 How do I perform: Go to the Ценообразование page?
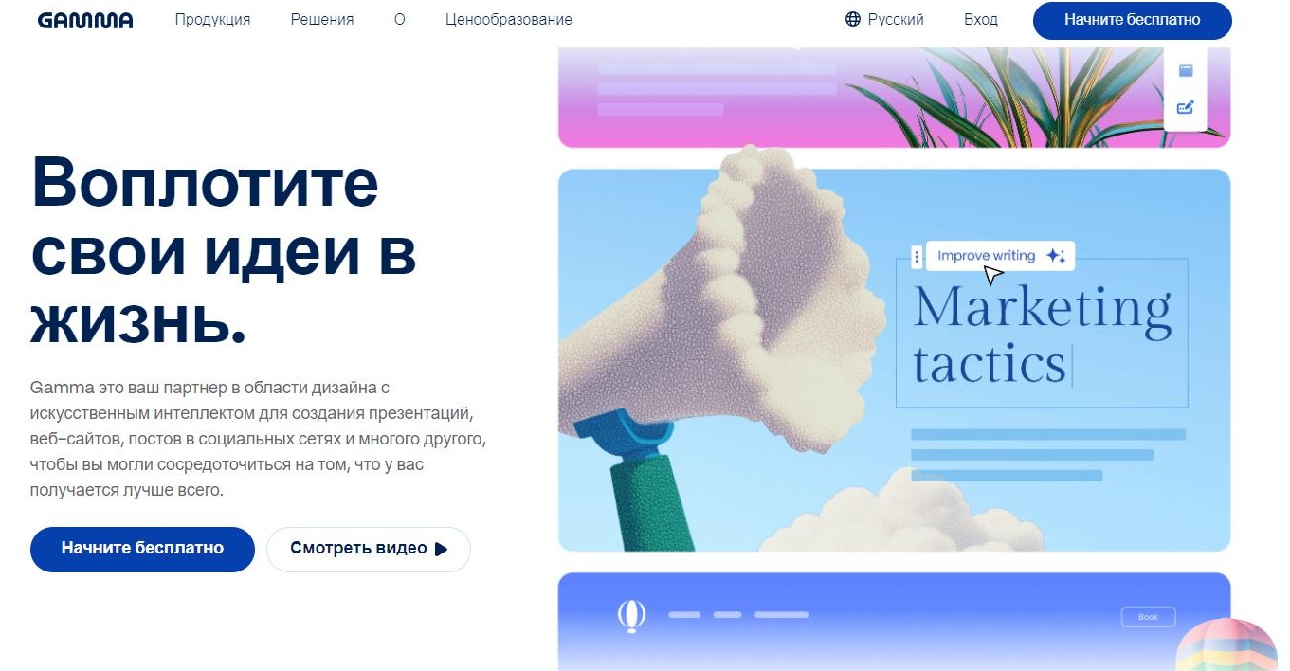pyautogui.click(x=508, y=19)
